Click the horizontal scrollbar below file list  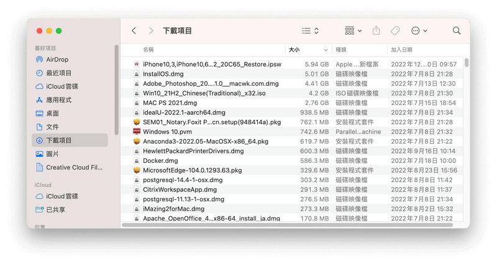point(287,225)
